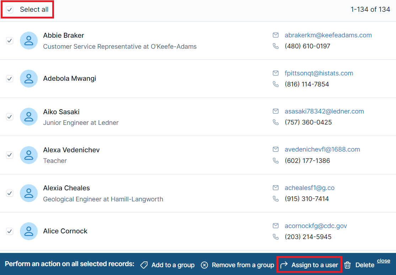The width and height of the screenshot is (396, 275).
Task: Deselect Alexa Vedenichev's checkbox
Action: coord(10,155)
